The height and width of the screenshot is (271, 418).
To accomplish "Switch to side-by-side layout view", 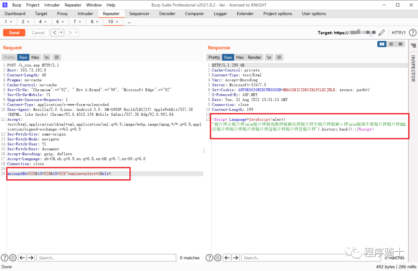I will [x=382, y=44].
